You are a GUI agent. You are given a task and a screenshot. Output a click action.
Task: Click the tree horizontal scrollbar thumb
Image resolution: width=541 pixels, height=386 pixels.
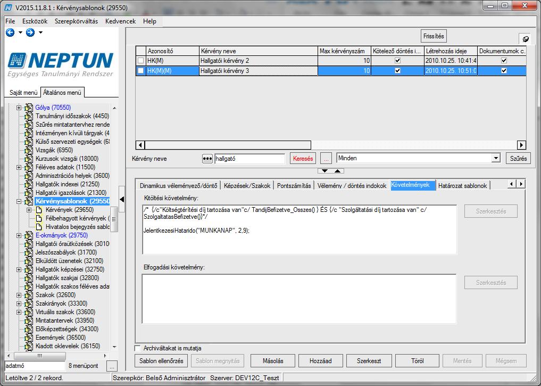tap(40, 356)
